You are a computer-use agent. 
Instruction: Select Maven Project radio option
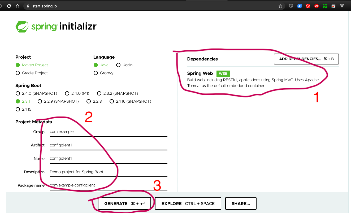pos(32,65)
